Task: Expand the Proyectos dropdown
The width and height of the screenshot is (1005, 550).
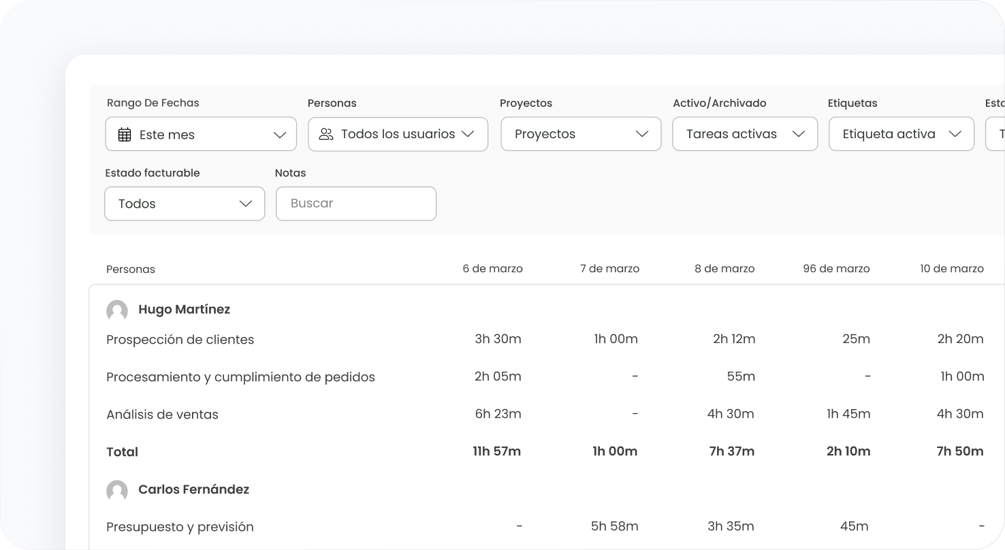Action: click(x=581, y=134)
